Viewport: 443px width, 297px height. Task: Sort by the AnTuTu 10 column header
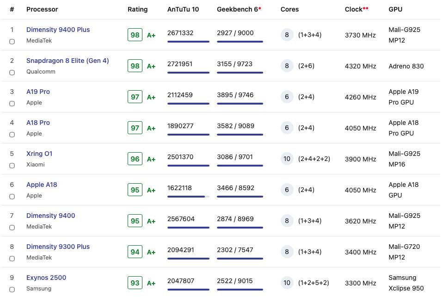click(183, 9)
